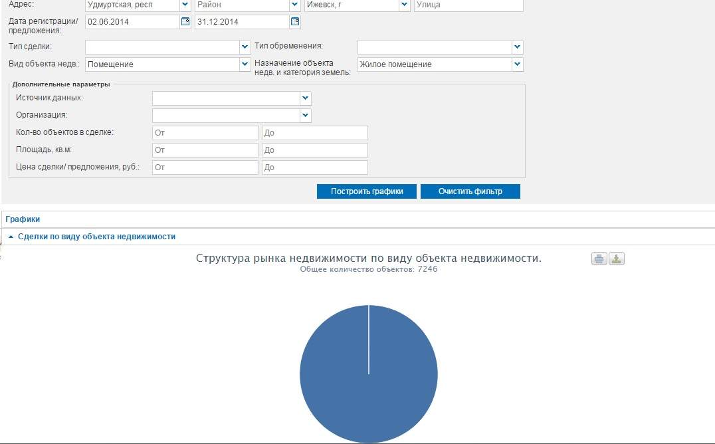715x444 pixels.
Task: Click the start date field 02.06.2014
Action: [x=132, y=22]
